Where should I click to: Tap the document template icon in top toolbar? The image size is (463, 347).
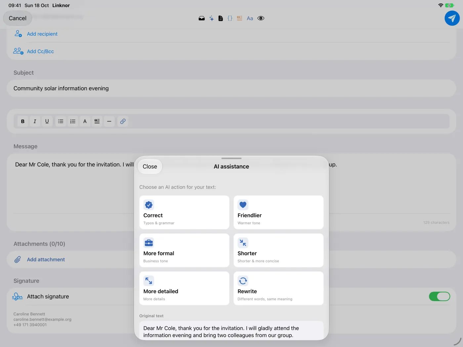pyautogui.click(x=221, y=19)
